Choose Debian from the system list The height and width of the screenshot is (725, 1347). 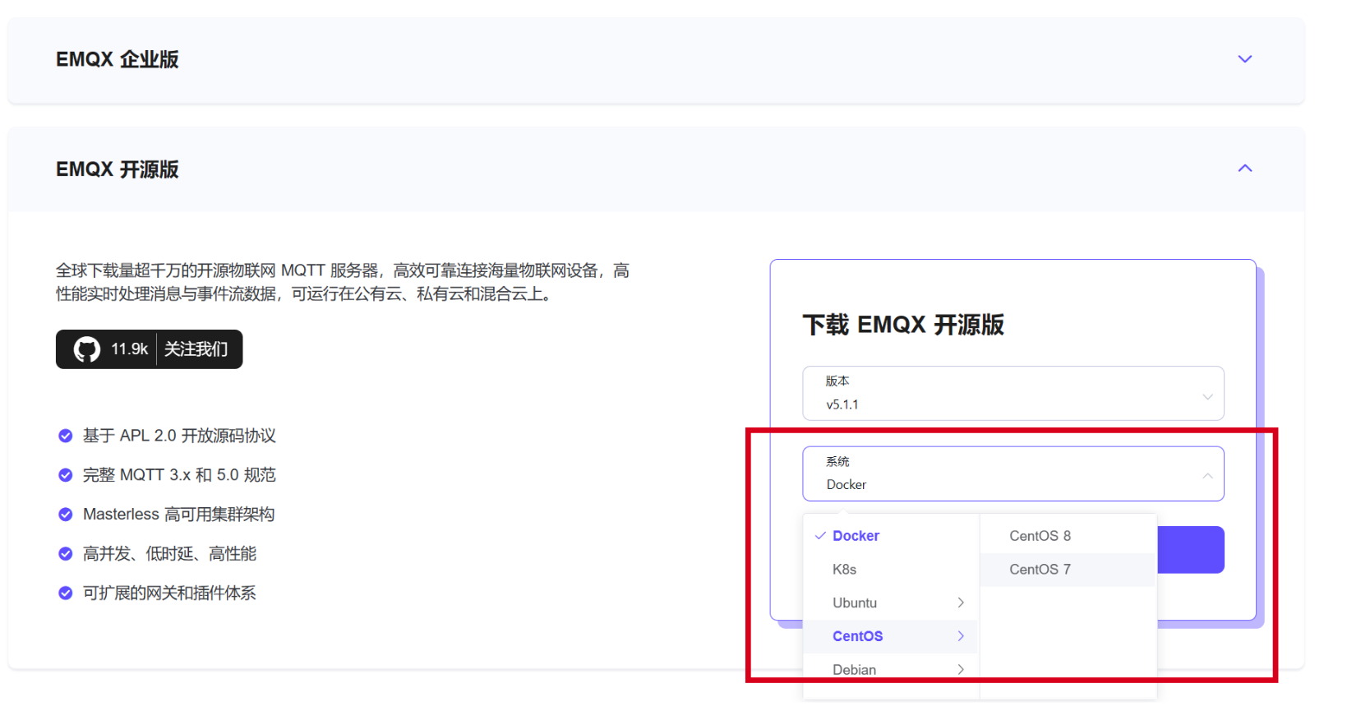click(x=891, y=670)
